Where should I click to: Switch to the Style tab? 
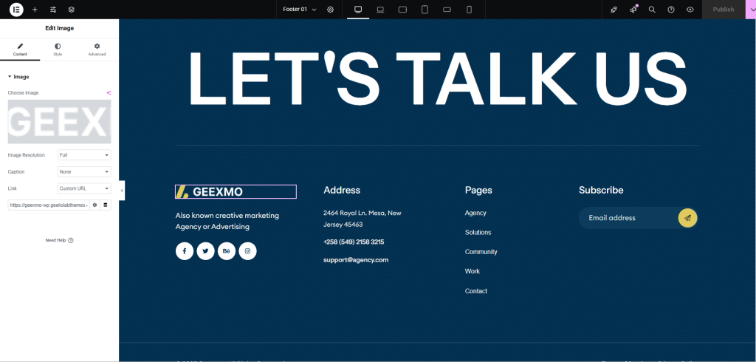pos(58,49)
